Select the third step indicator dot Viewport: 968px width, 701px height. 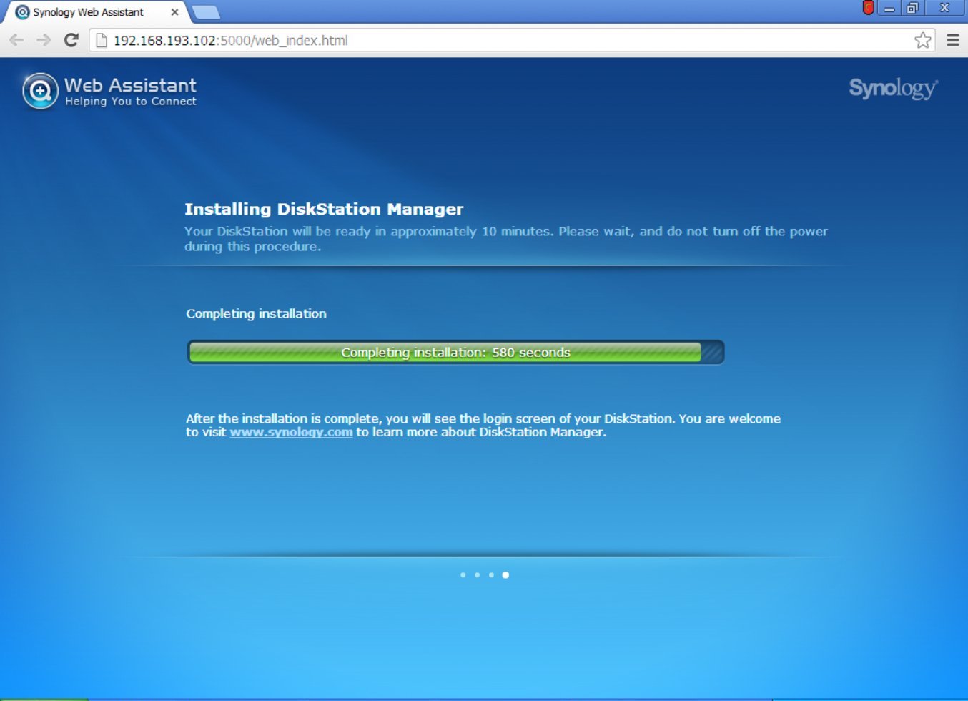click(x=491, y=574)
